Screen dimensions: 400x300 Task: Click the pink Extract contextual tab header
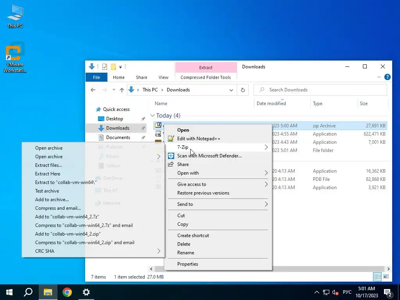pyautogui.click(x=205, y=67)
